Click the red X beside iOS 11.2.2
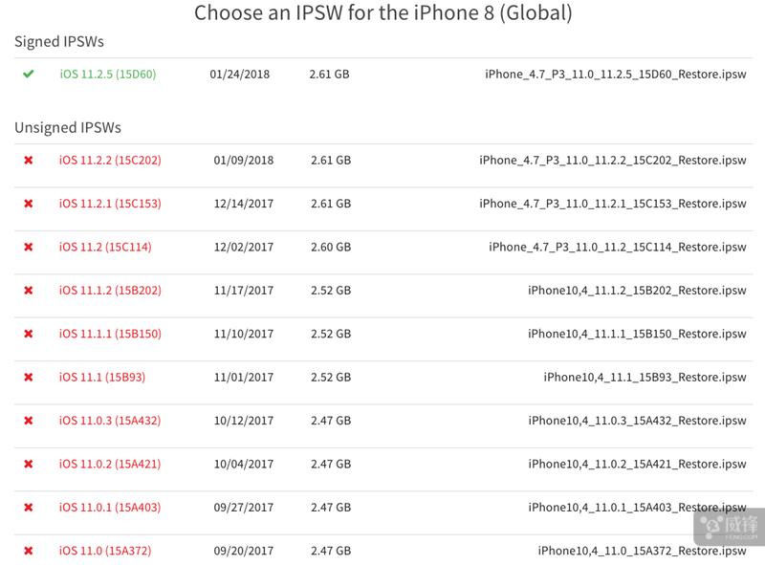Screen dimensions: 765x565 coord(29,161)
